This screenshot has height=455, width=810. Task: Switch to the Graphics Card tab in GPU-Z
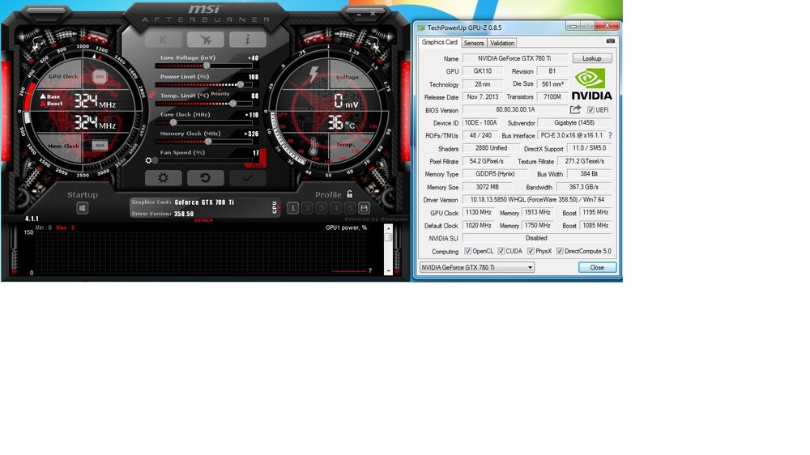(439, 42)
